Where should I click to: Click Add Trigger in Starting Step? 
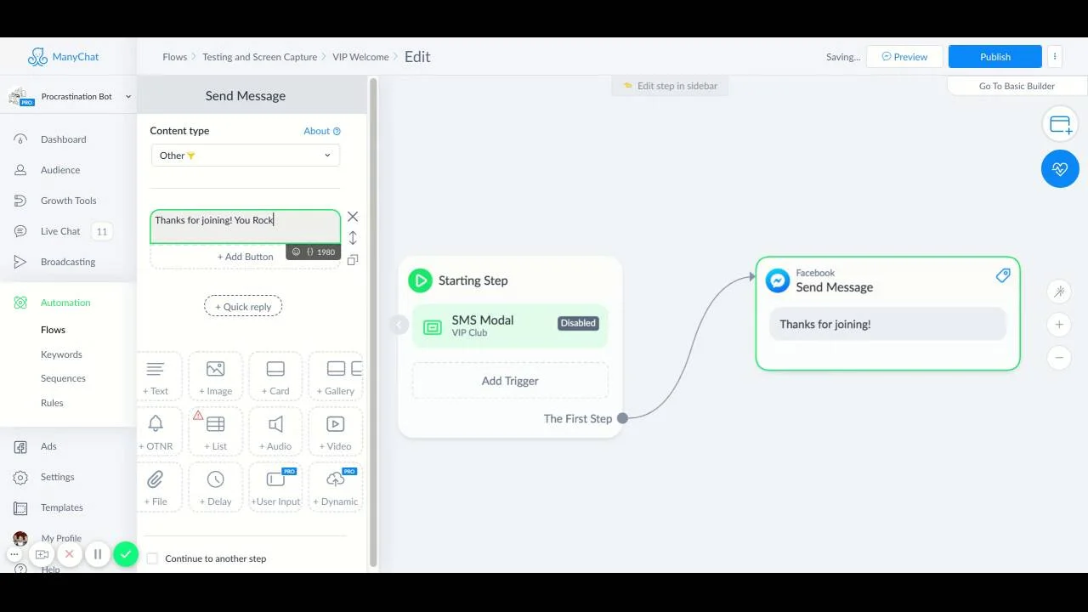(x=510, y=381)
